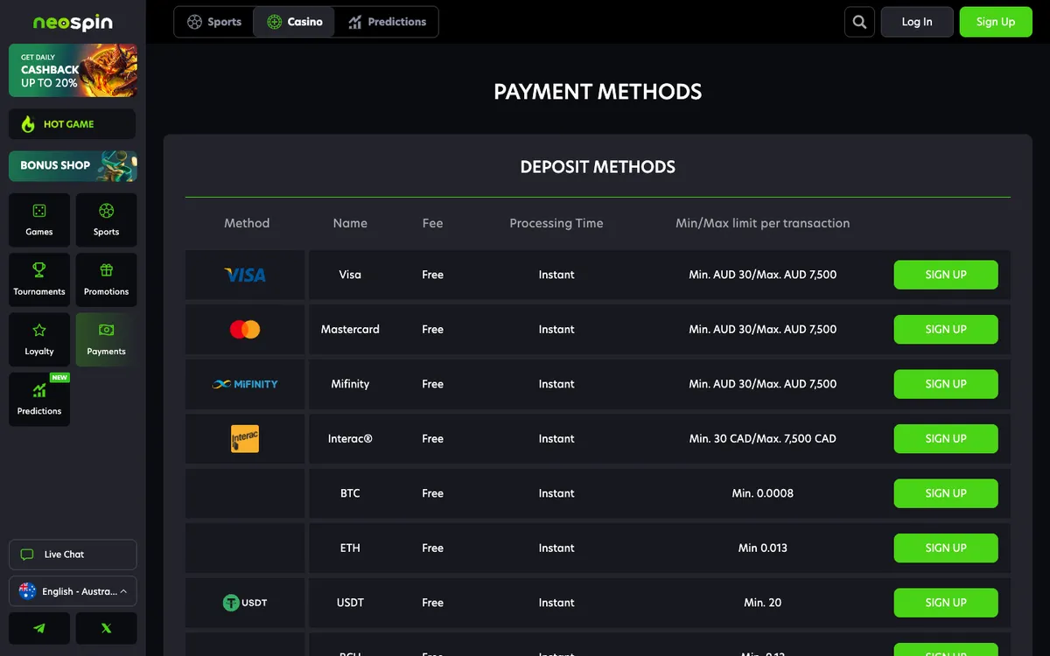Click the 'Min/Max limit per transaction' header
Viewport: 1050px width, 656px height.
tap(763, 223)
